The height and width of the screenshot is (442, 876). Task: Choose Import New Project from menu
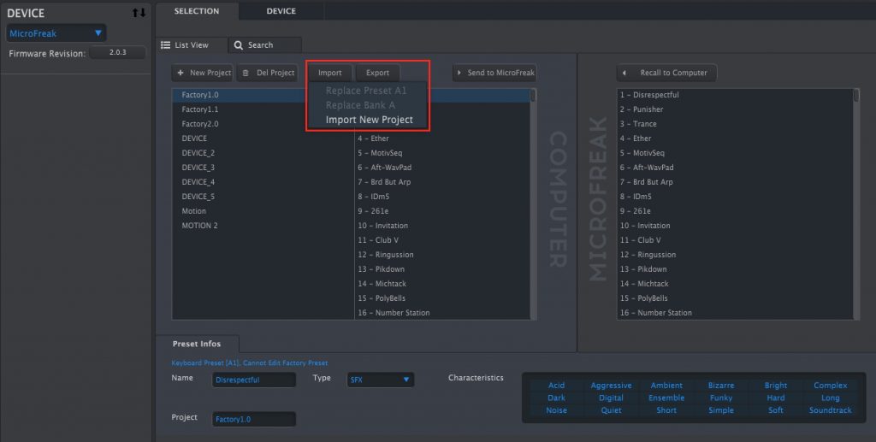click(x=369, y=120)
